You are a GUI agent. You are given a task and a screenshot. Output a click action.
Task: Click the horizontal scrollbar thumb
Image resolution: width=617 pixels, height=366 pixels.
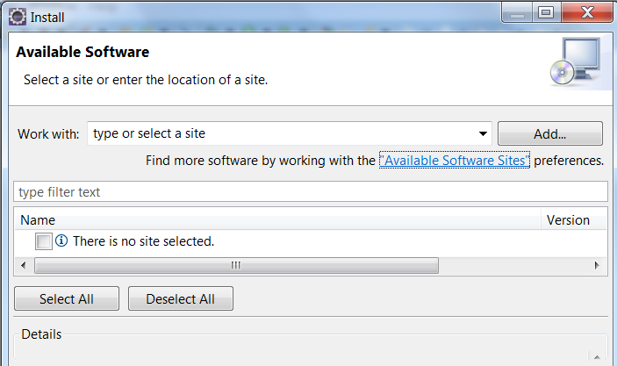pyautogui.click(x=236, y=265)
